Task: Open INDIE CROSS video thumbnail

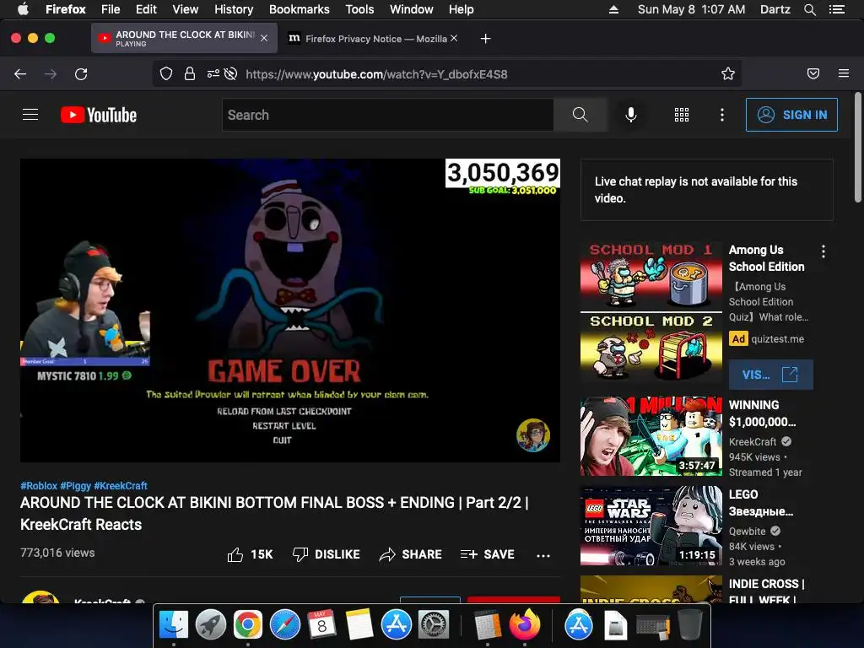Action: pyautogui.click(x=651, y=588)
